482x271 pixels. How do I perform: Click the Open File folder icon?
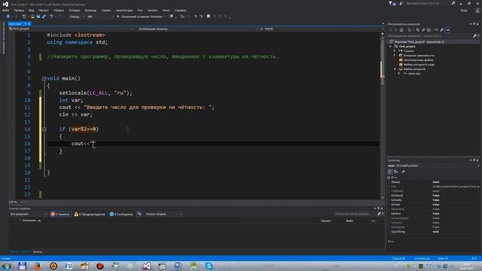(x=32, y=17)
